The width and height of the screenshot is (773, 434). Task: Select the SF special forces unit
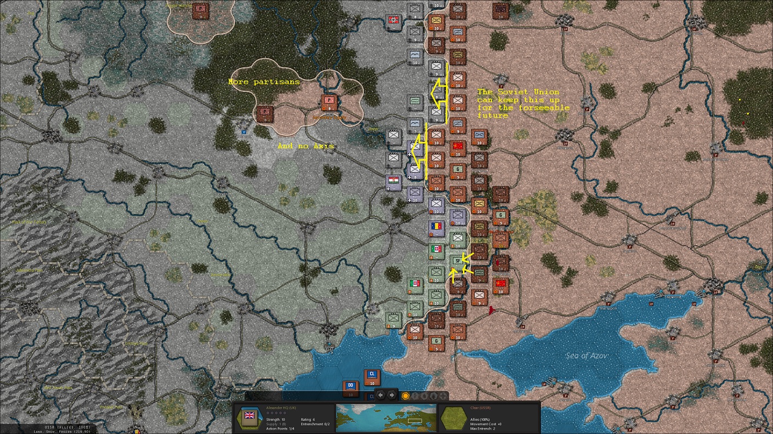coord(457,263)
